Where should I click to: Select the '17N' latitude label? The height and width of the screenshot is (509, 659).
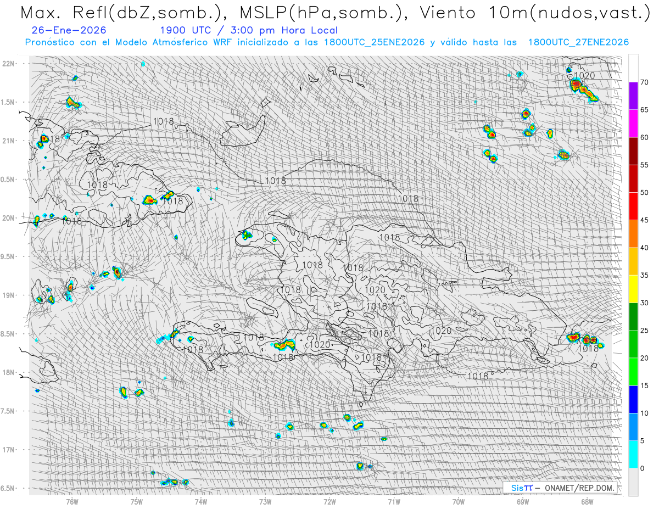(9, 450)
